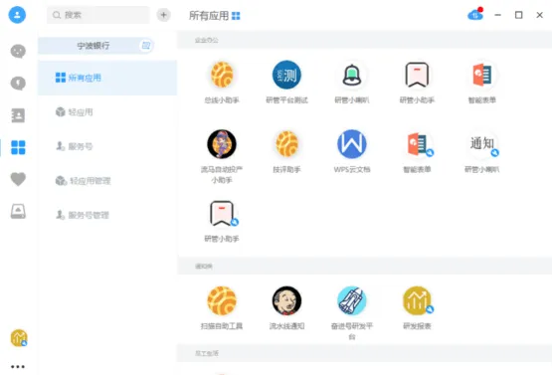Close the window

tap(540, 15)
